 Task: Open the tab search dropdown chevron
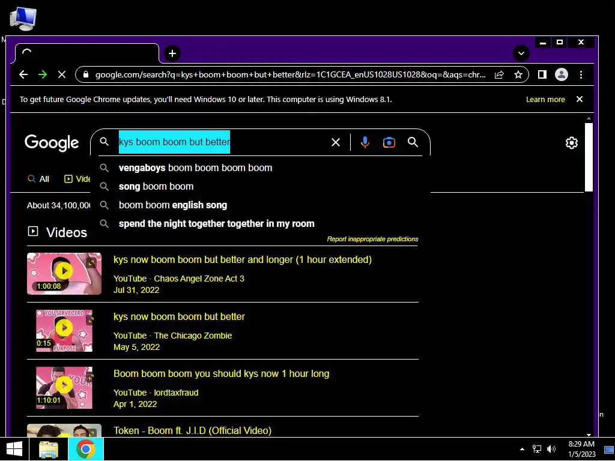click(521, 53)
